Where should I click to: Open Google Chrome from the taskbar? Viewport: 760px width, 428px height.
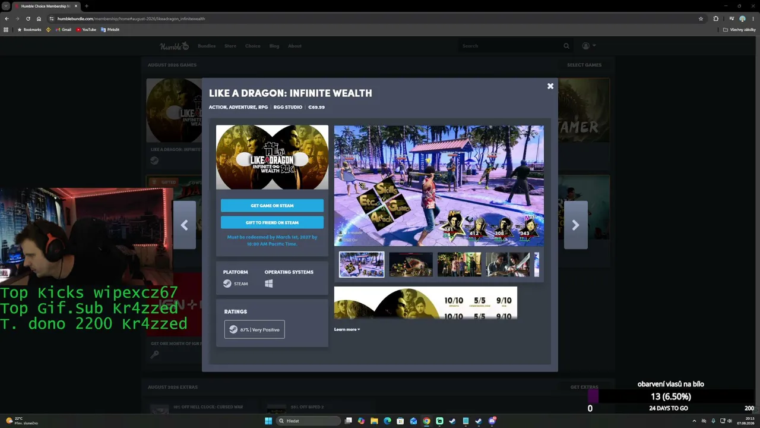click(x=426, y=421)
